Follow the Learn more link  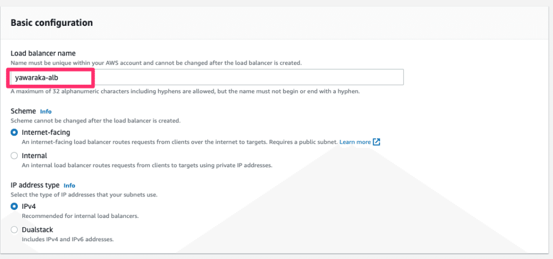pos(355,142)
